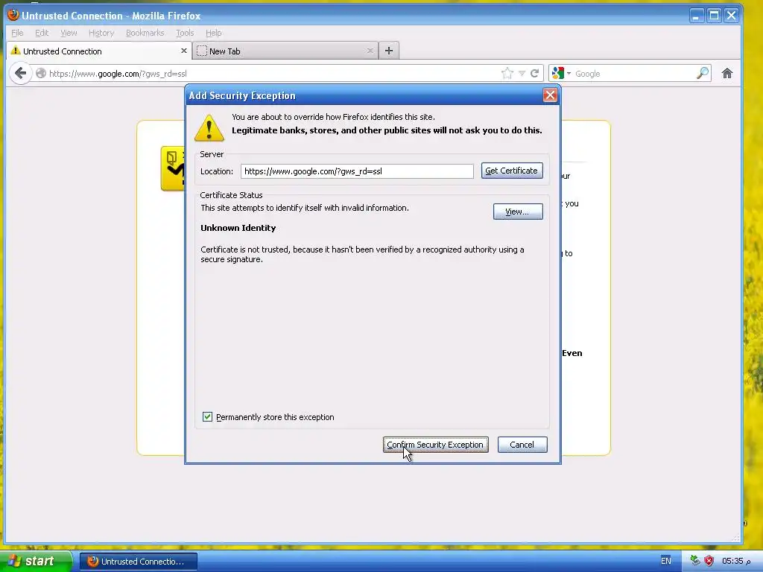Click the Firefox back arrow button

pyautogui.click(x=20, y=74)
